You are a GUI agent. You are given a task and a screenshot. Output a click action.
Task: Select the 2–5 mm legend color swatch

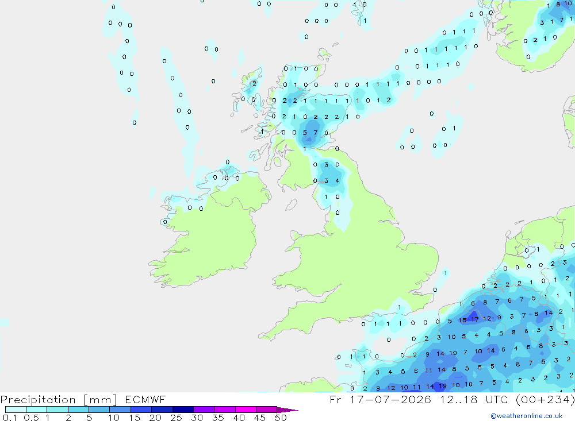(78, 410)
